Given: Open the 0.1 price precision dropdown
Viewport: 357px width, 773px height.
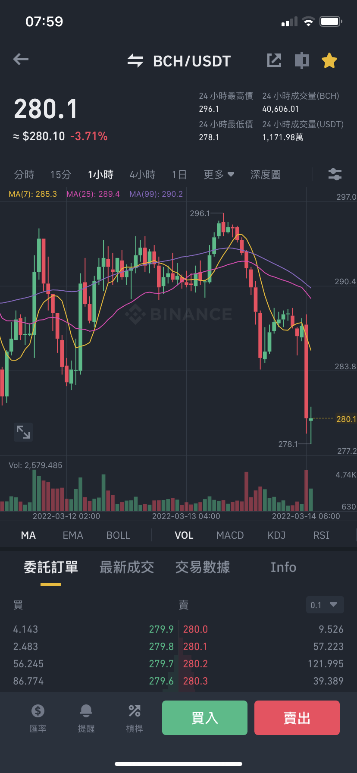Looking at the screenshot, I should coord(325,605).
